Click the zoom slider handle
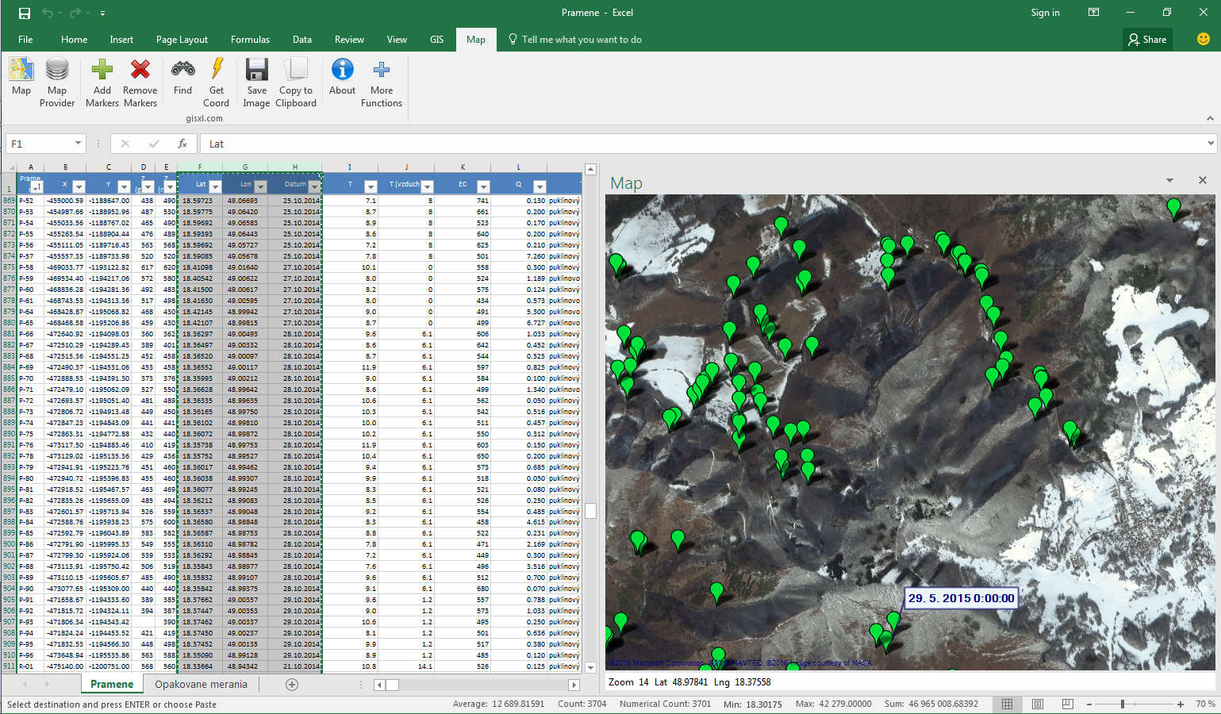This screenshot has height=714, width=1221. [1122, 704]
